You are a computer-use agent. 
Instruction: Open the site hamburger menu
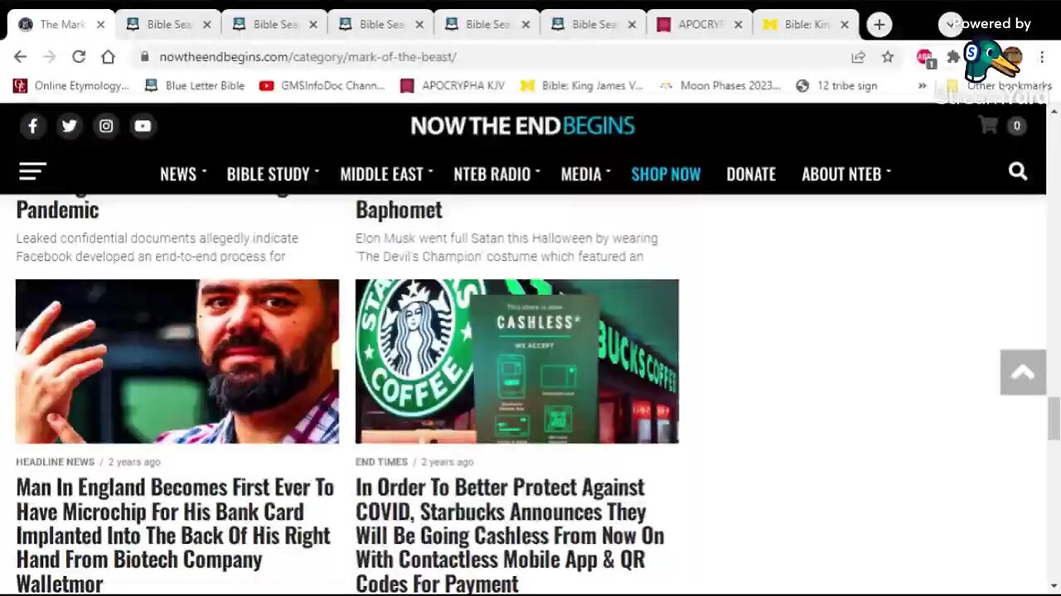click(32, 171)
